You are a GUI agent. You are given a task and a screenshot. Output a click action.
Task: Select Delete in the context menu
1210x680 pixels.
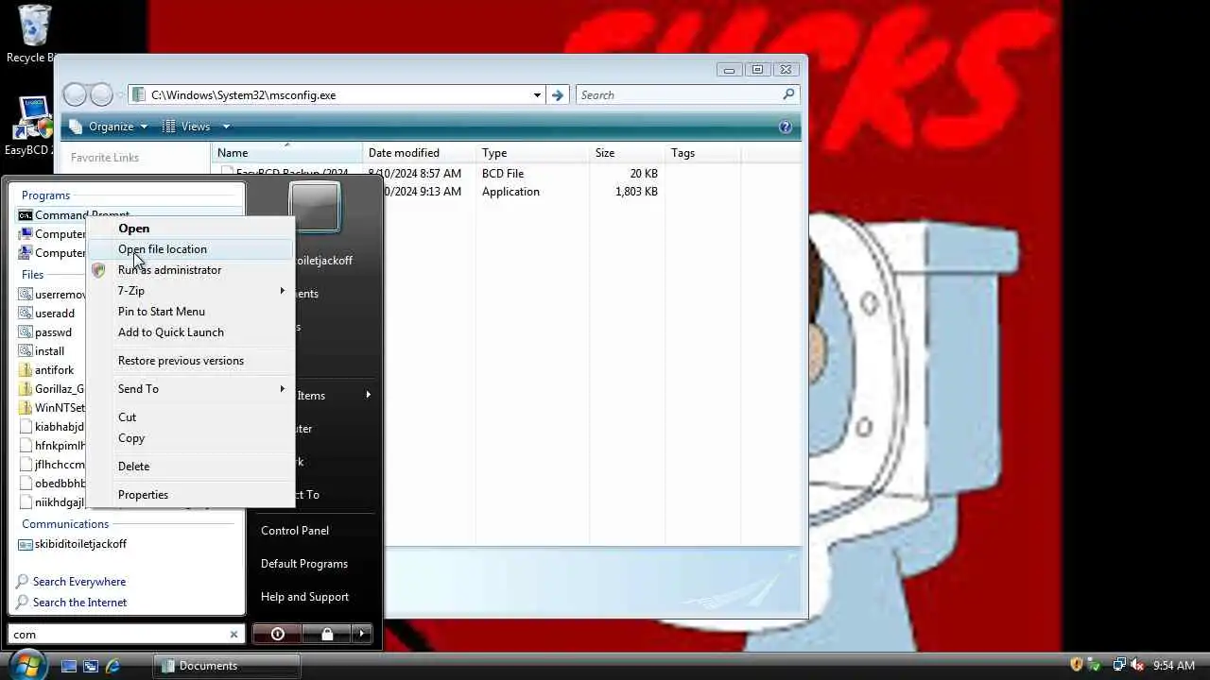tap(190, 467)
